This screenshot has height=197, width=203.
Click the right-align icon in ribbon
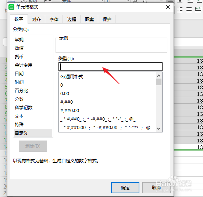click(x=180, y=10)
